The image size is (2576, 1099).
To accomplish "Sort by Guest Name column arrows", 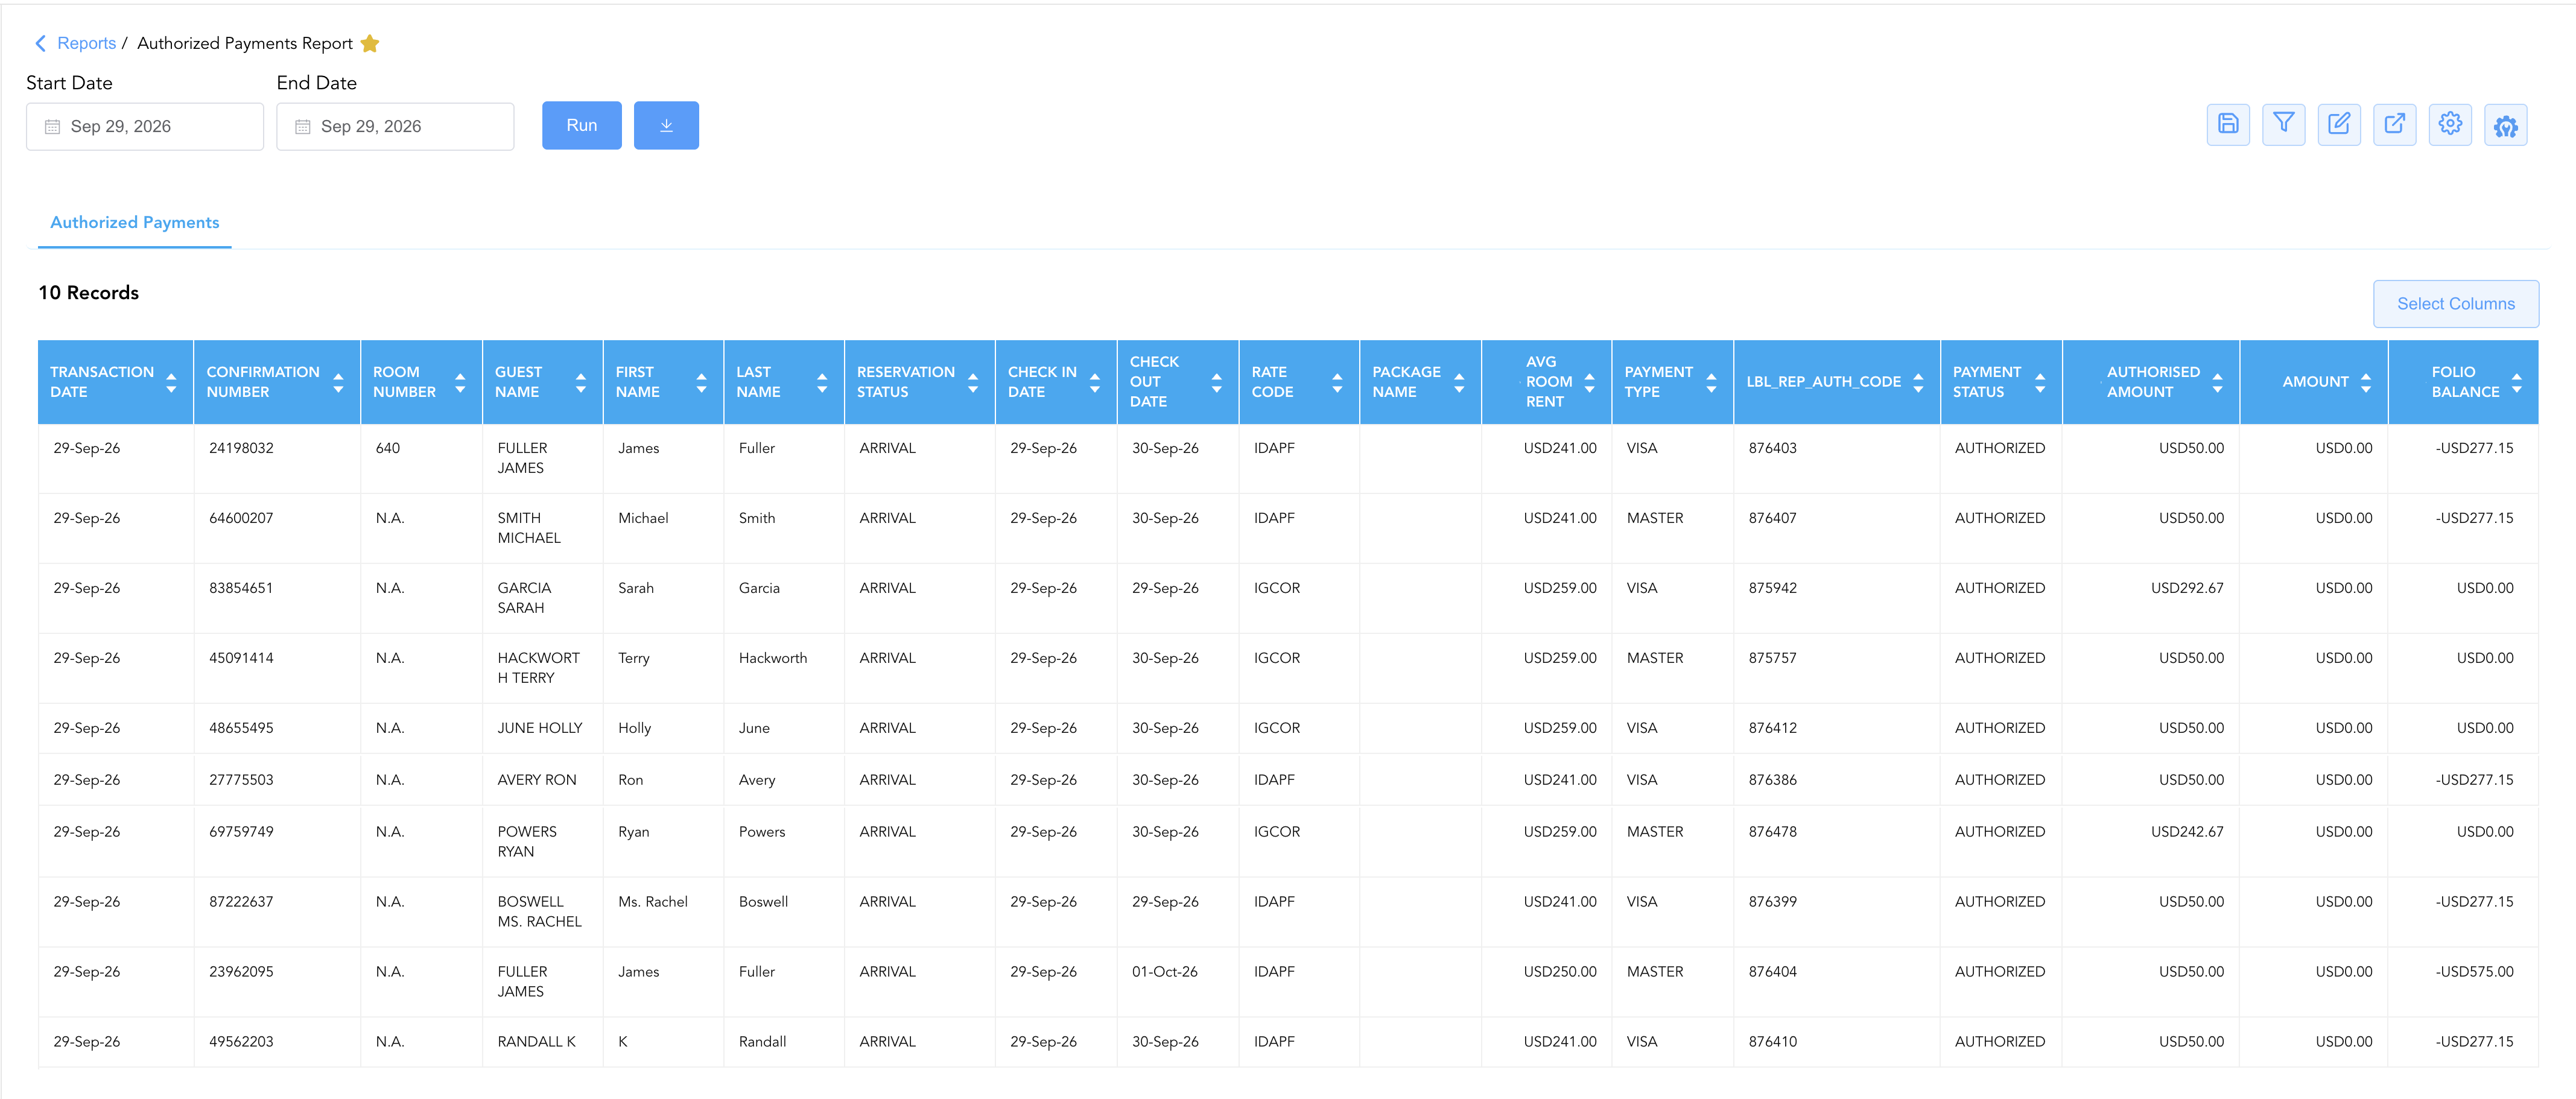I will [581, 382].
